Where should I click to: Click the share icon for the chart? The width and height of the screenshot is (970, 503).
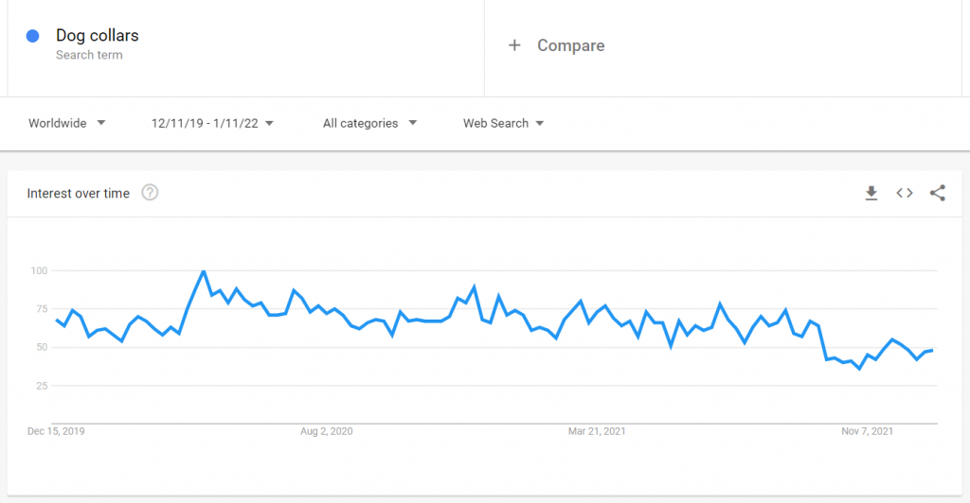pos(938,193)
